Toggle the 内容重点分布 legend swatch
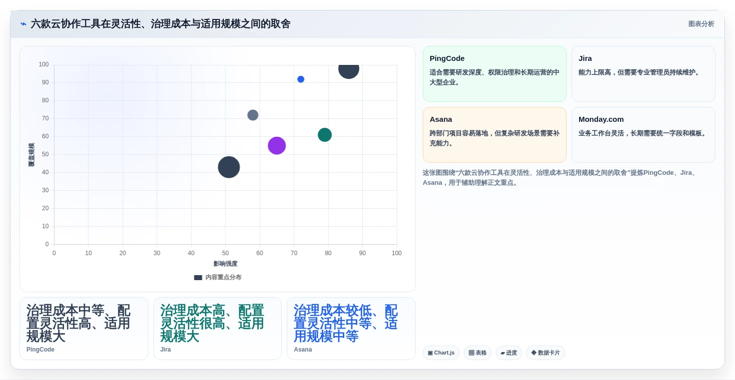735x380 pixels. (x=198, y=277)
